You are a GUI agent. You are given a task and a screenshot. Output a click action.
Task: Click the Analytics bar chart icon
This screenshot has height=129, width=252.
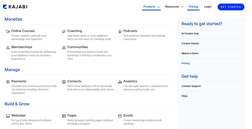pos(120,82)
